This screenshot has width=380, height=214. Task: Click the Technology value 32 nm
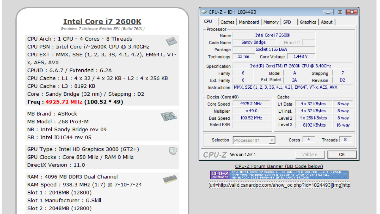[243, 57]
